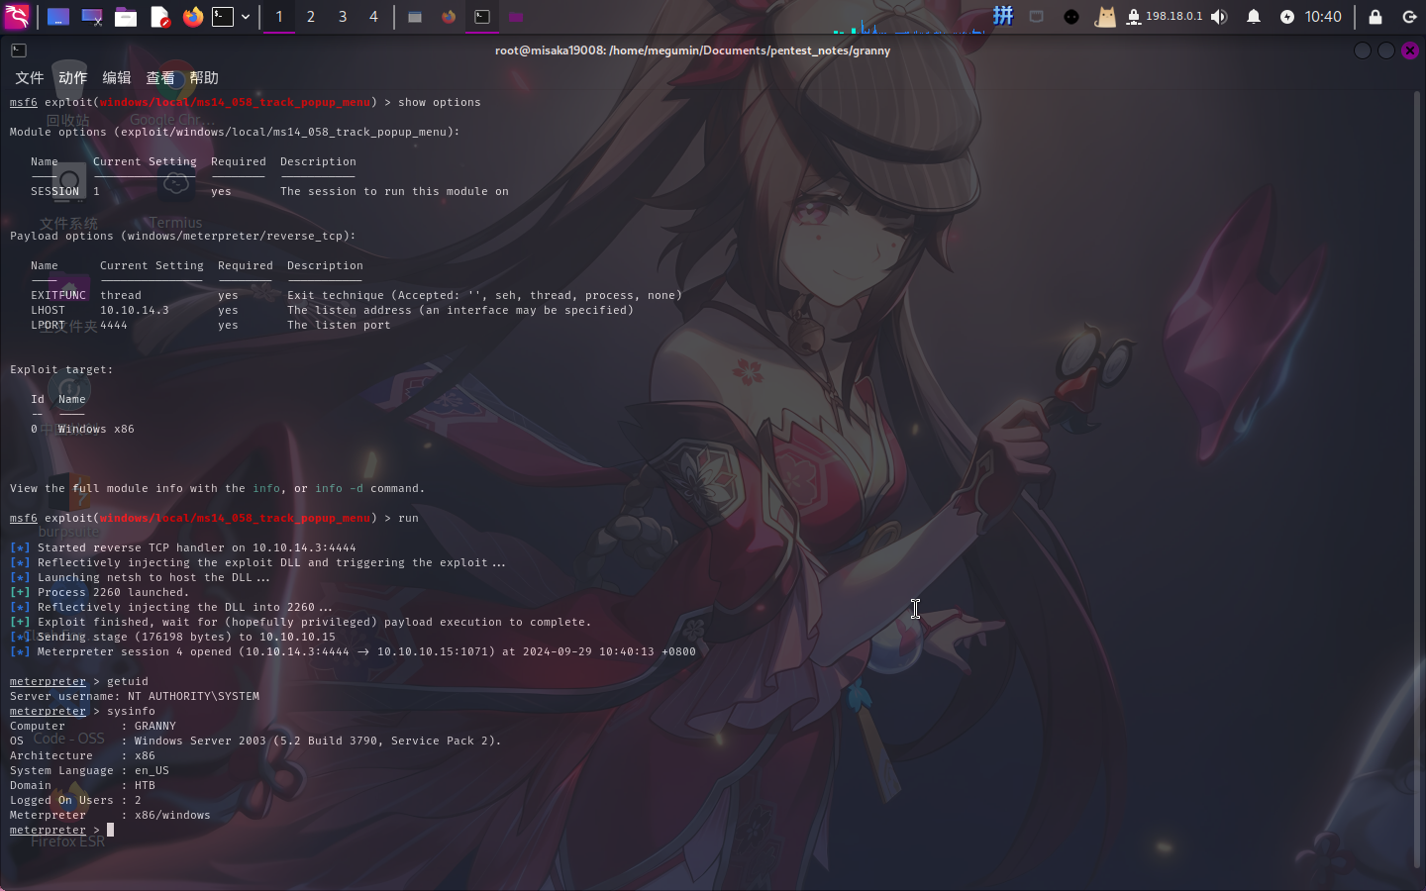
Task: Switch to workspace 3
Action: coord(343,17)
